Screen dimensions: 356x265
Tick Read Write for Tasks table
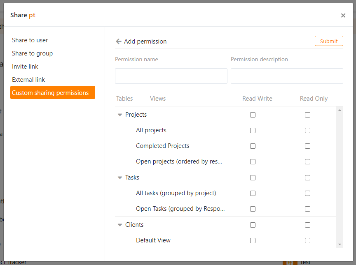[253, 178]
